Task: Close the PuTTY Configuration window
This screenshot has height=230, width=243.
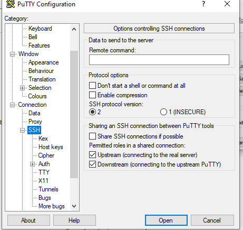Action: (x=227, y=4)
